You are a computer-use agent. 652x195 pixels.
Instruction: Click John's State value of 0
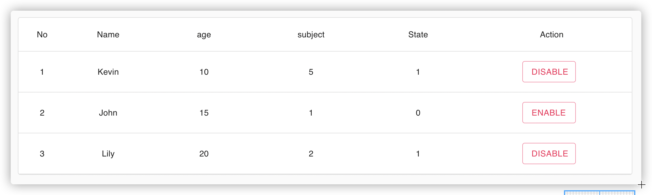tap(418, 113)
